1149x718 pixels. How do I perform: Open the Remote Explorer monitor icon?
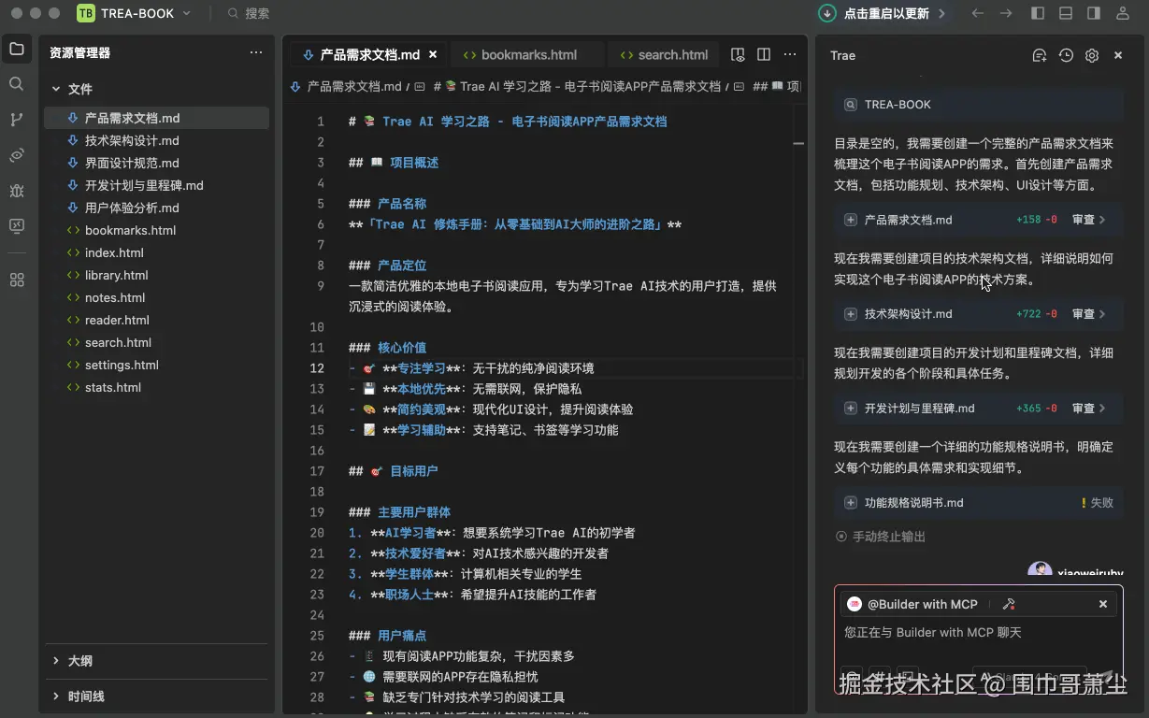tap(16, 226)
